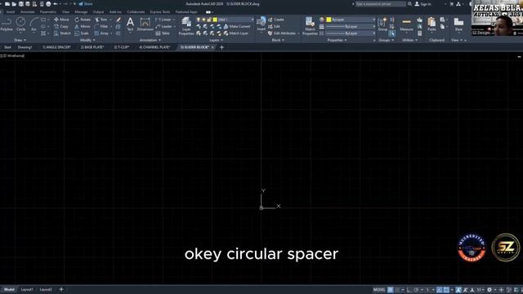
Task: Click the Paste clipboard button
Action: [x=431, y=24]
